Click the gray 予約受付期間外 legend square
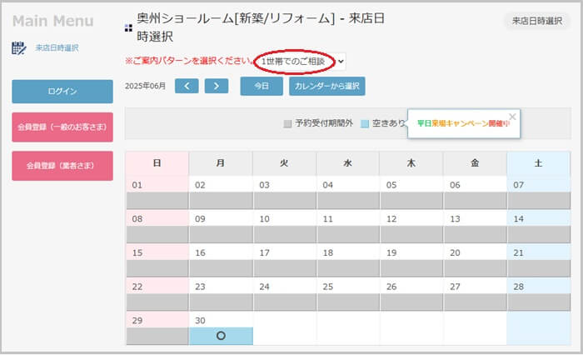Viewport: 583px width, 355px height. click(287, 123)
